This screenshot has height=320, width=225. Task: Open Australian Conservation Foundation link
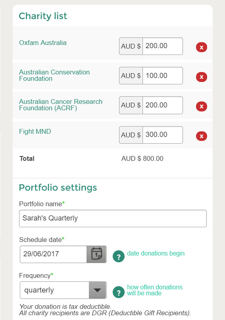coord(54,75)
